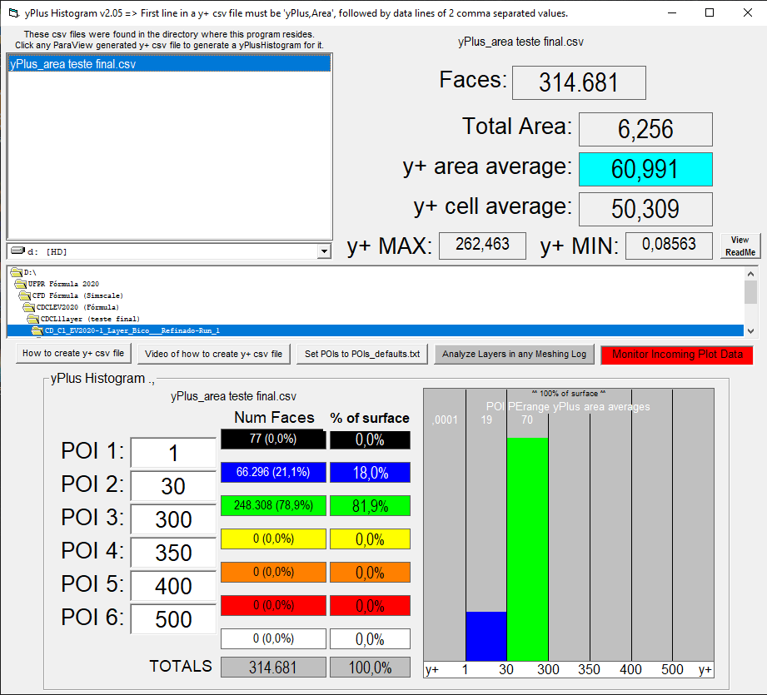This screenshot has width=767, height=695.
Task: Click the POI 3 value field showing 300
Action: 173,519
